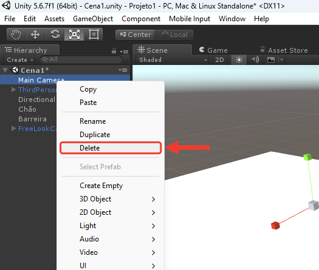This screenshot has width=319, height=270.
Task: Toggle 2D scene view mode
Action: pyautogui.click(x=219, y=59)
